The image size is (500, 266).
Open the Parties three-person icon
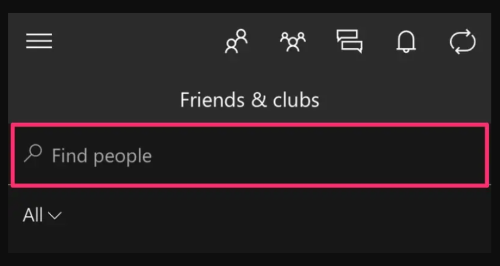(293, 42)
